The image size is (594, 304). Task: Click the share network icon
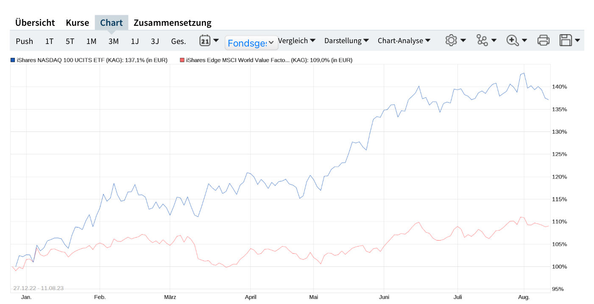point(482,41)
